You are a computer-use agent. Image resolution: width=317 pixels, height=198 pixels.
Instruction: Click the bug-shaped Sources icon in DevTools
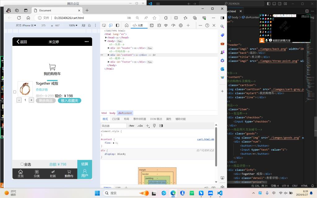[159, 25]
